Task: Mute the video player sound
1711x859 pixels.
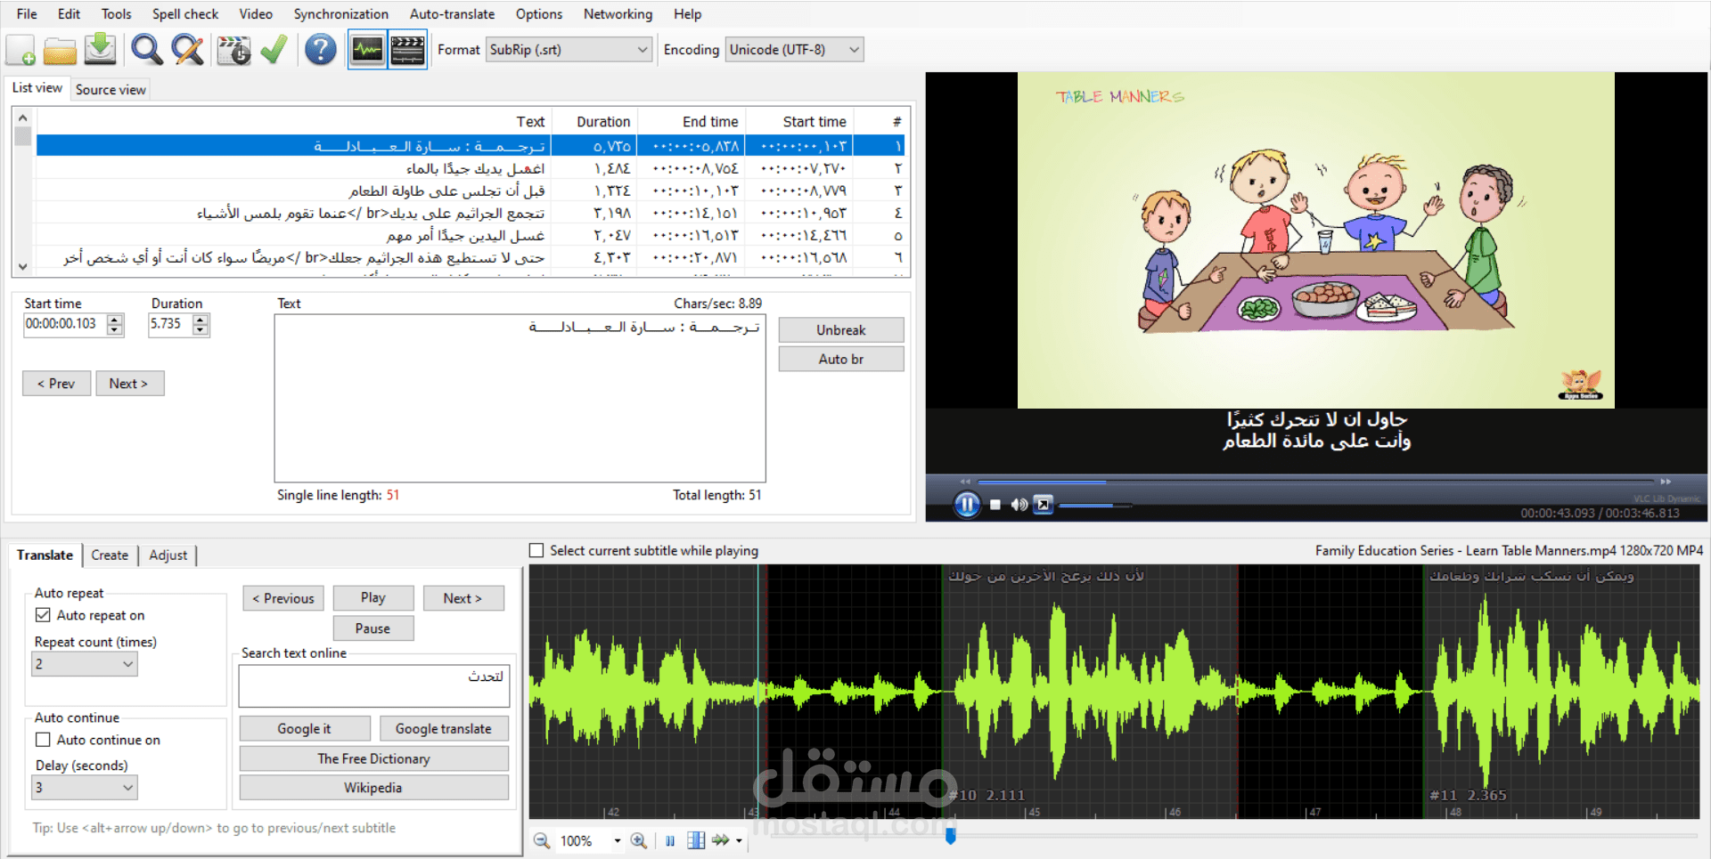Action: 1019,505
